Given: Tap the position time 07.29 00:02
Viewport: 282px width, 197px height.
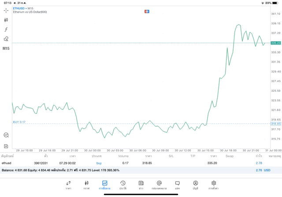Looking at the screenshot, I should pyautogui.click(x=67, y=163).
